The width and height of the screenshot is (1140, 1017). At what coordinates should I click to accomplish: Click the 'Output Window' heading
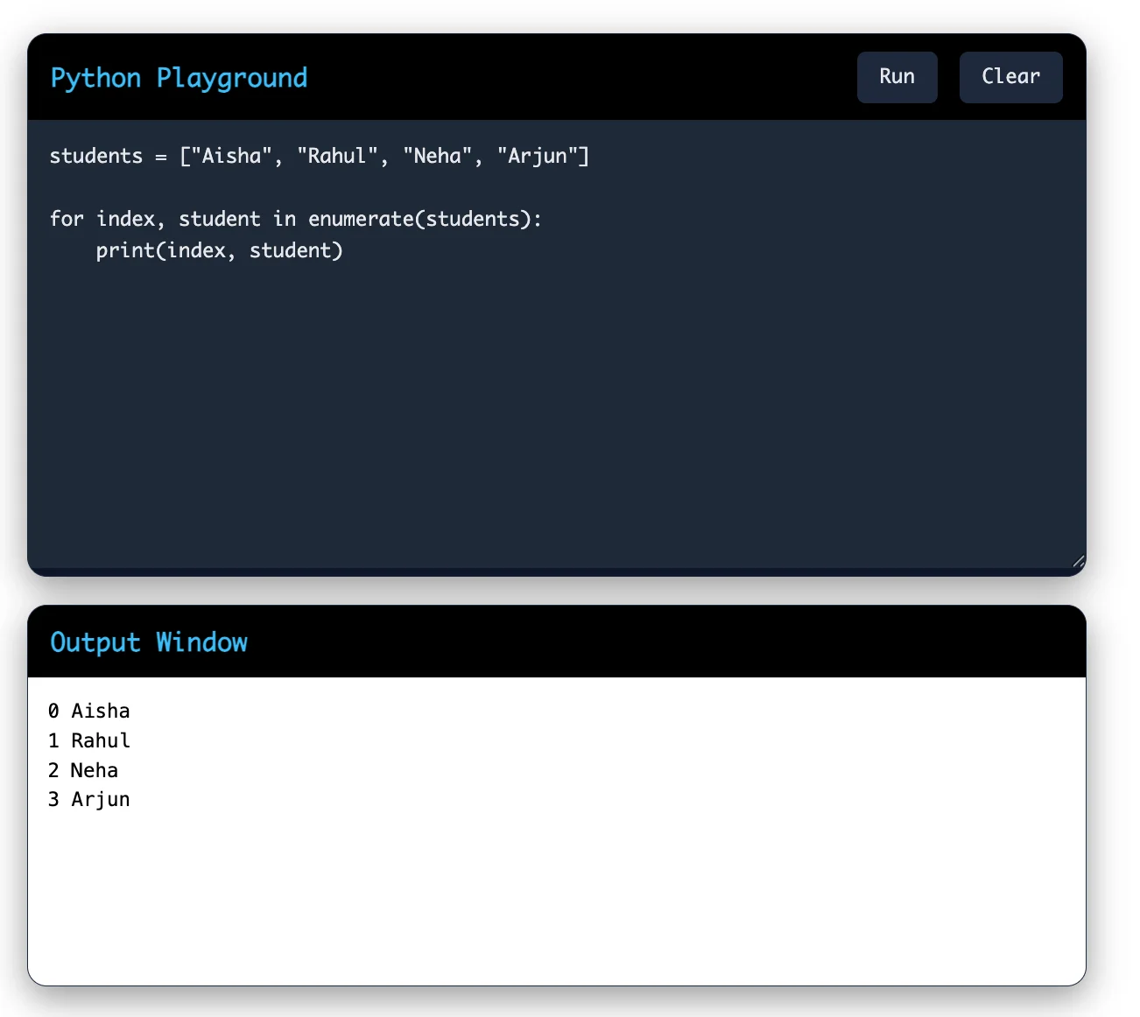[149, 642]
